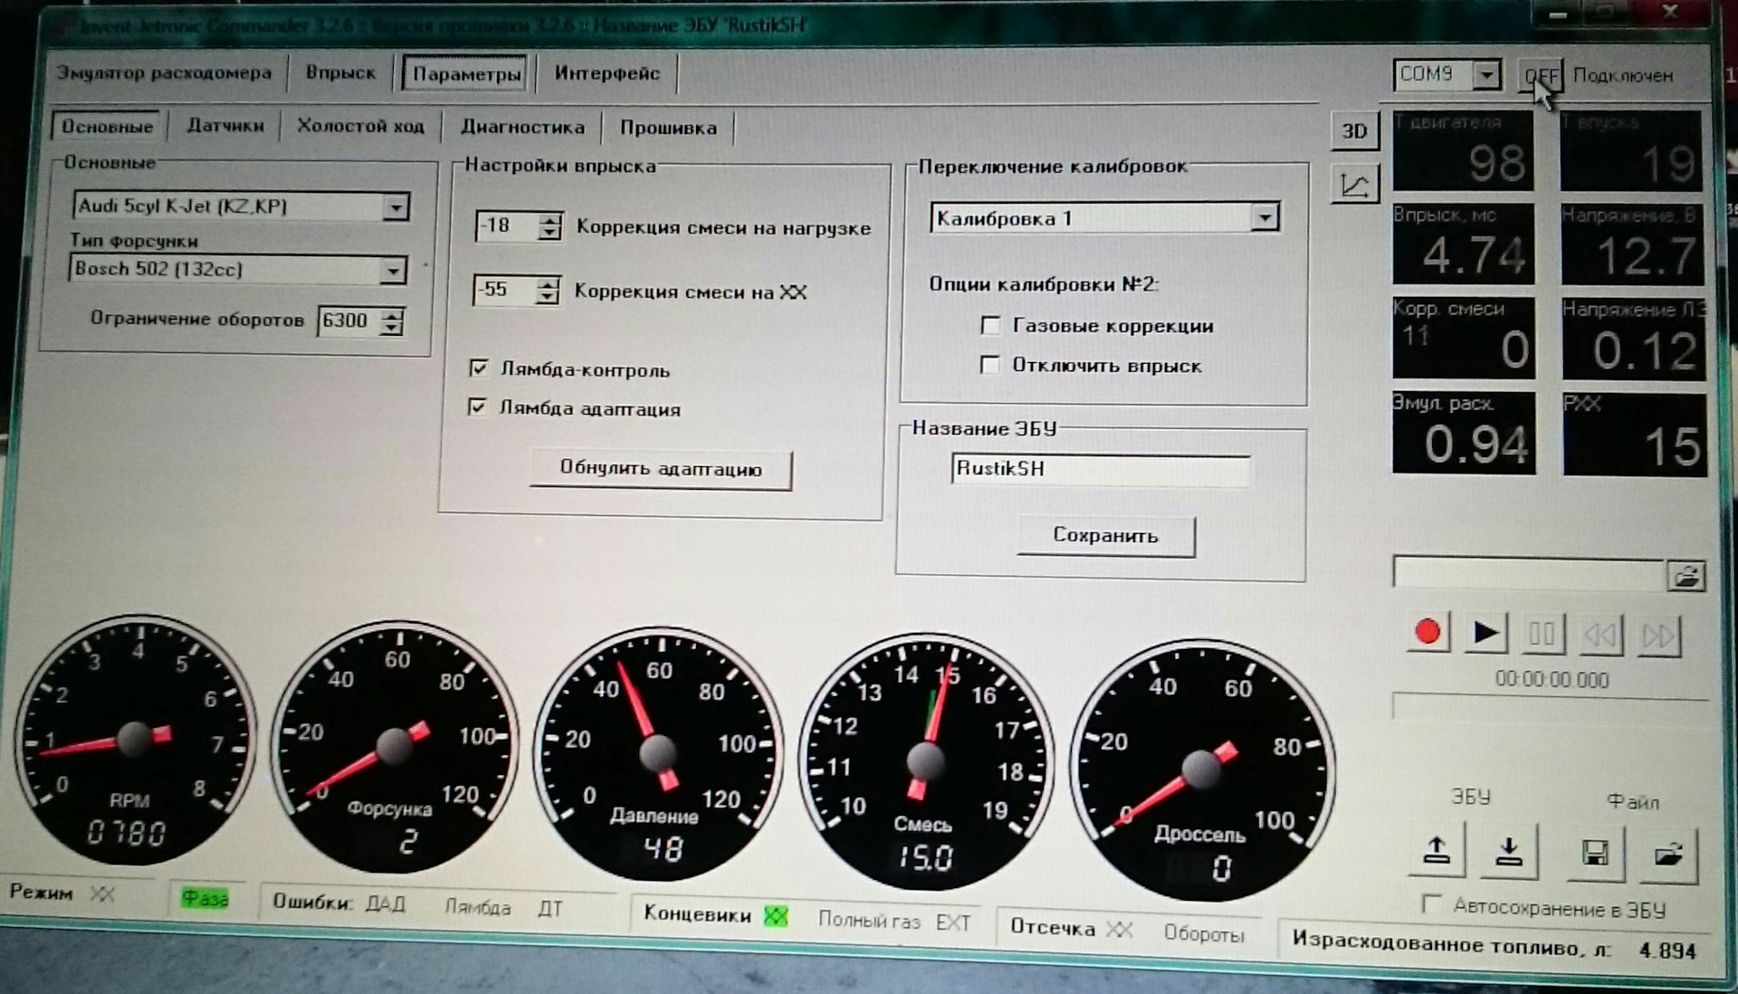This screenshot has height=994, width=1738.
Task: Click Обнулить адаптацию button
Action: click(x=660, y=469)
